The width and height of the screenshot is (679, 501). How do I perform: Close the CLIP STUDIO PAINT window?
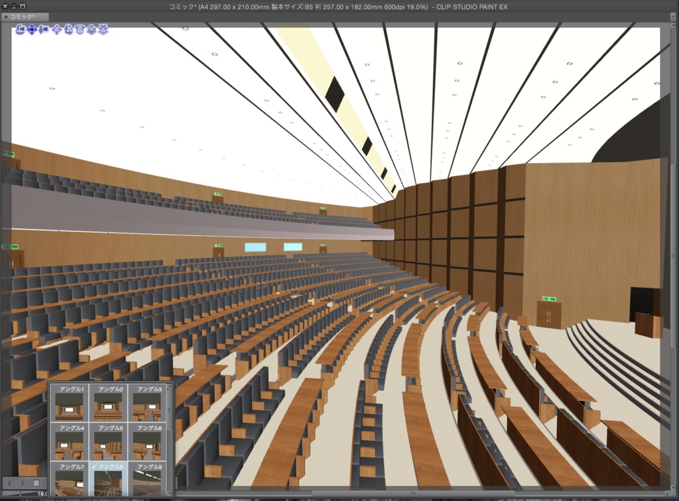coord(5,7)
